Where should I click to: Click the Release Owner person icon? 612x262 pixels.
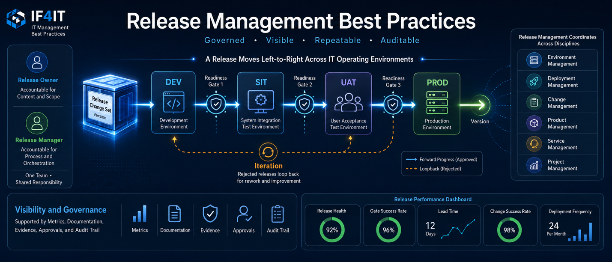tap(37, 62)
